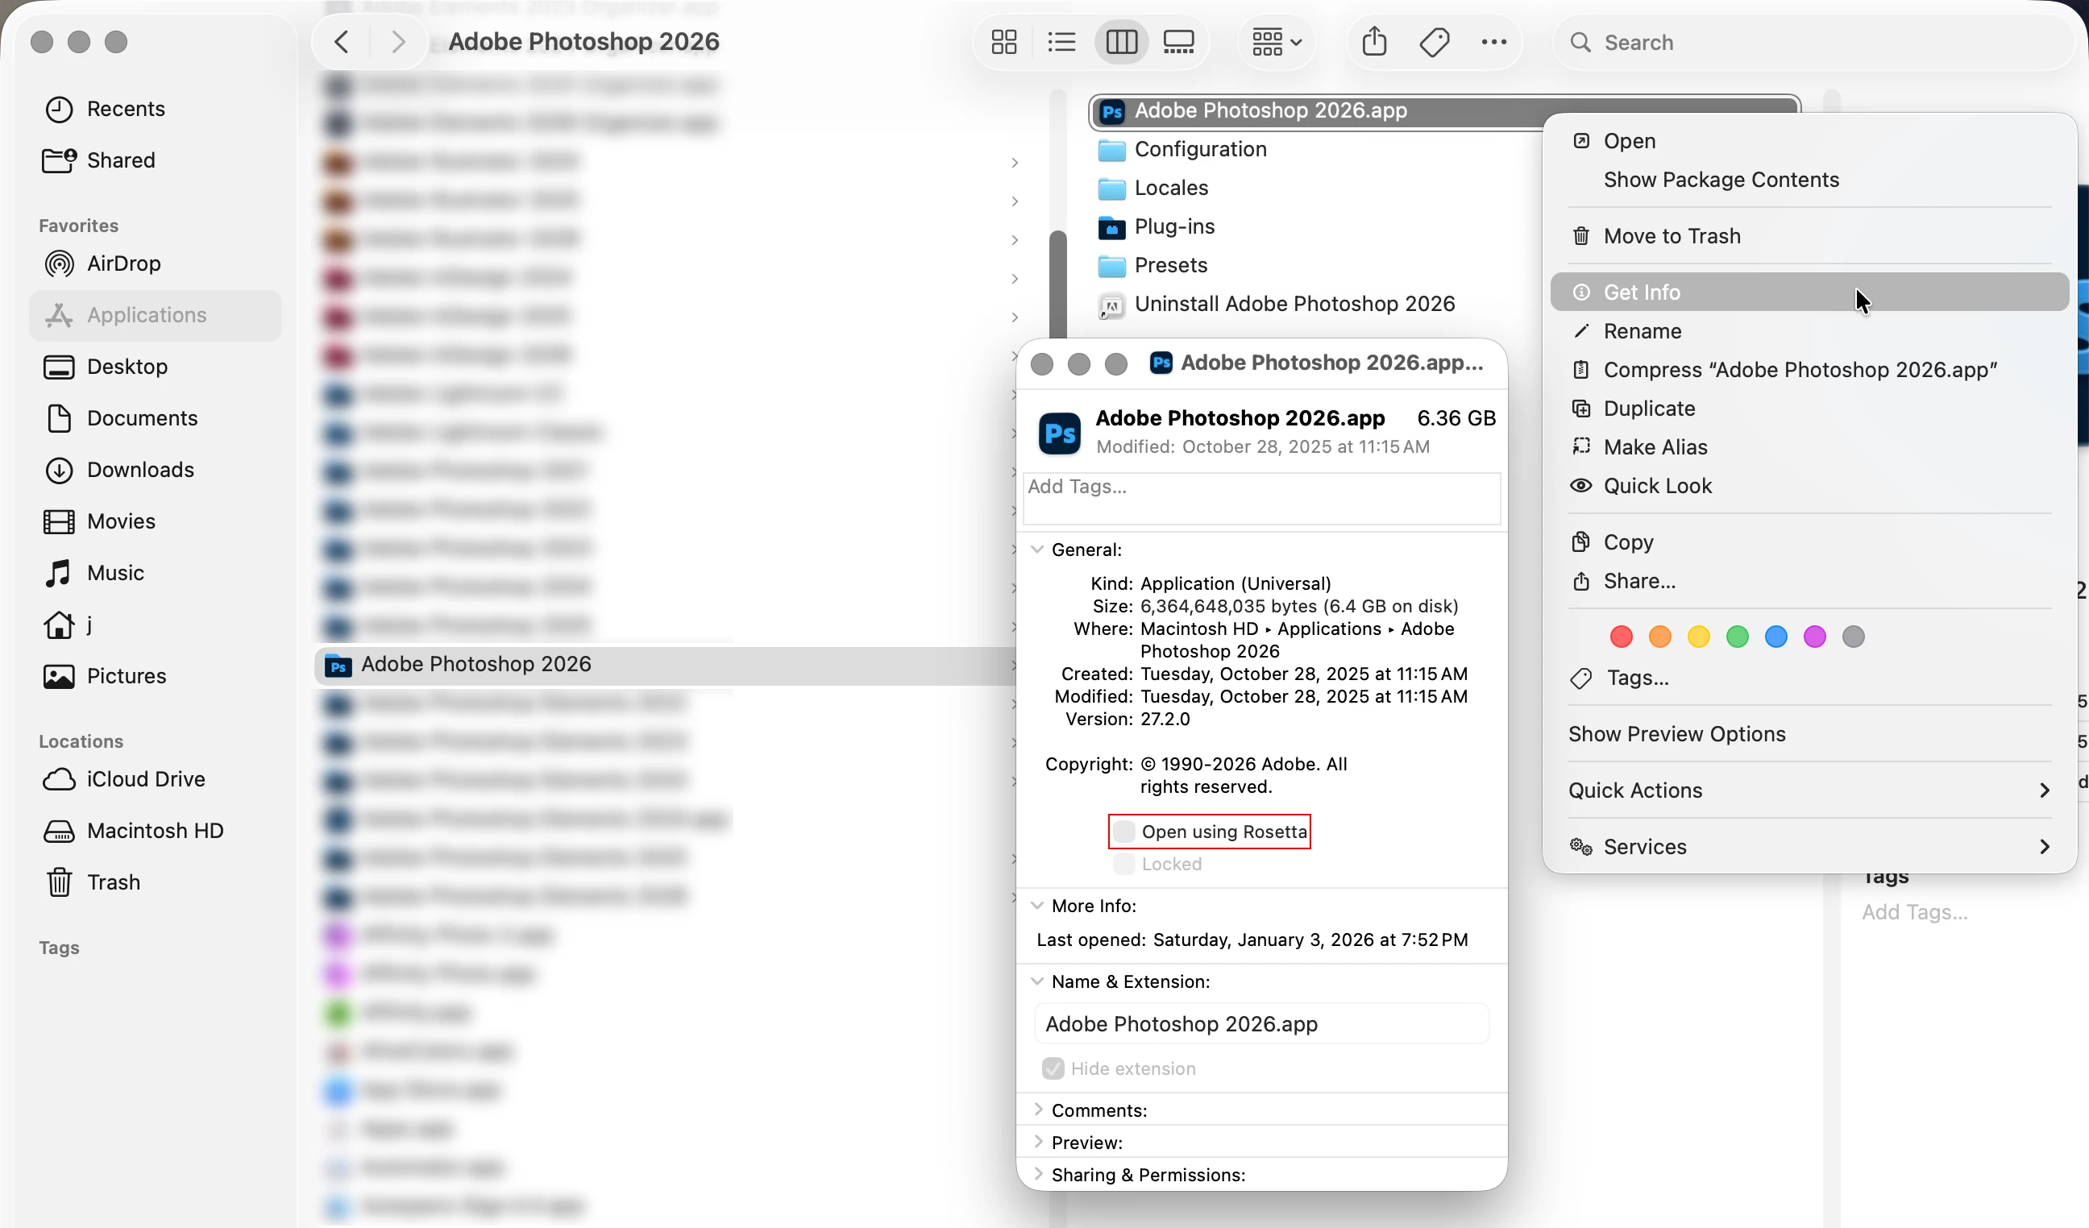Apply the green tag color
2089x1228 pixels.
[1737, 637]
